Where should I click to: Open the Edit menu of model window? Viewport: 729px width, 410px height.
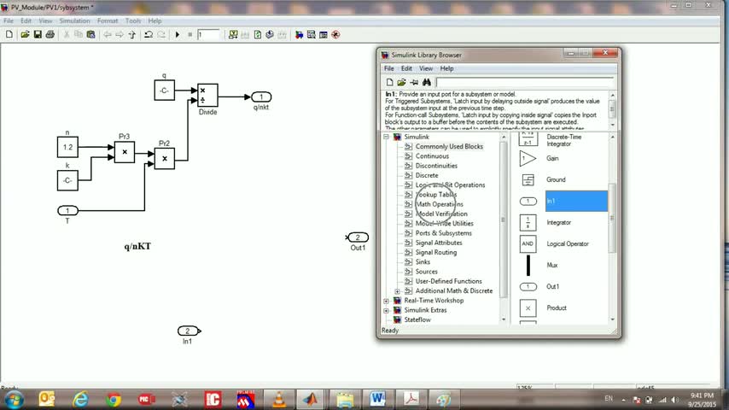click(x=26, y=21)
